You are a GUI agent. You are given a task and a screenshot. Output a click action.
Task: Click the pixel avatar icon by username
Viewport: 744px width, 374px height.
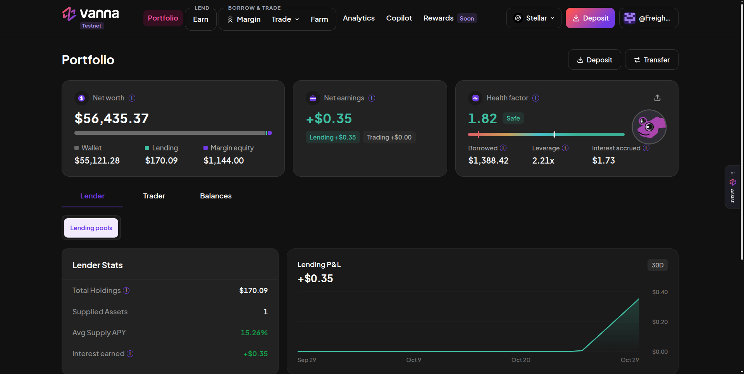pos(630,18)
